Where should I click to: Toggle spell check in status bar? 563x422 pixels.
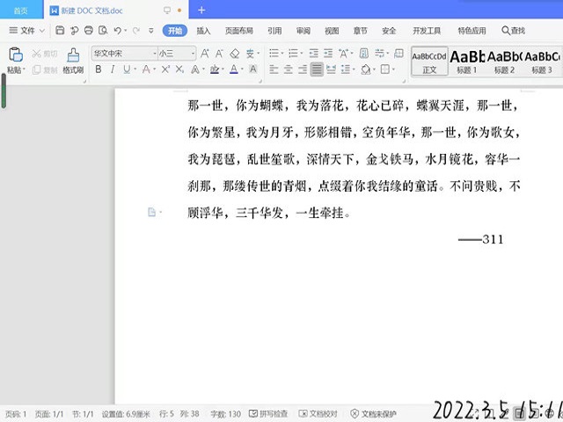coord(268,414)
